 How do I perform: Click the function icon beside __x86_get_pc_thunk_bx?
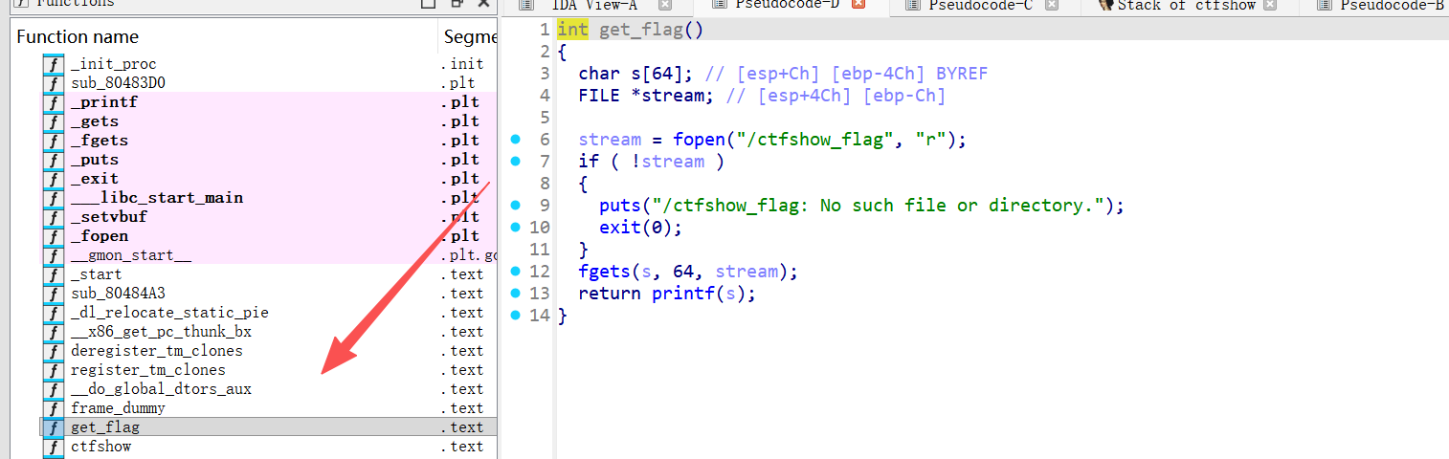pos(53,332)
